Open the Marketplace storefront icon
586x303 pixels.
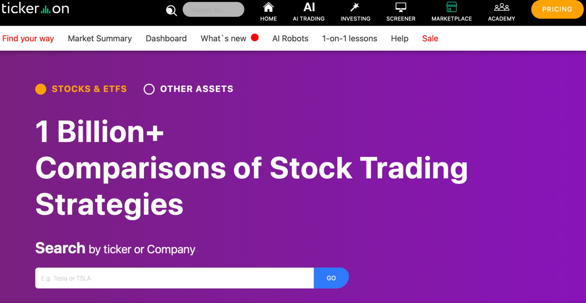[x=451, y=7]
